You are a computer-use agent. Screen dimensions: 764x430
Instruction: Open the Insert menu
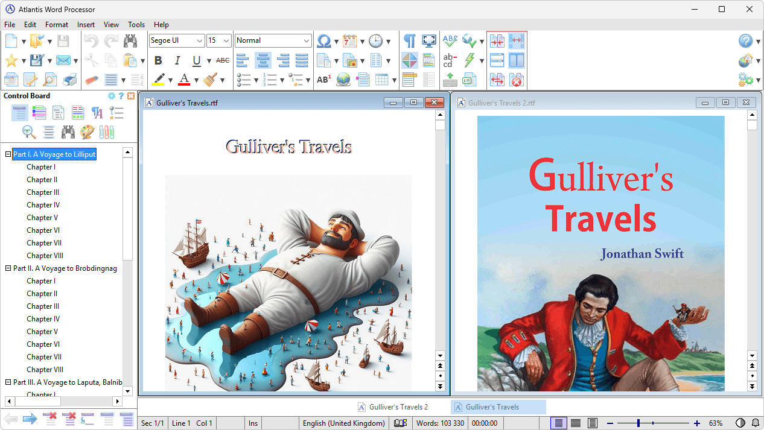tap(86, 25)
